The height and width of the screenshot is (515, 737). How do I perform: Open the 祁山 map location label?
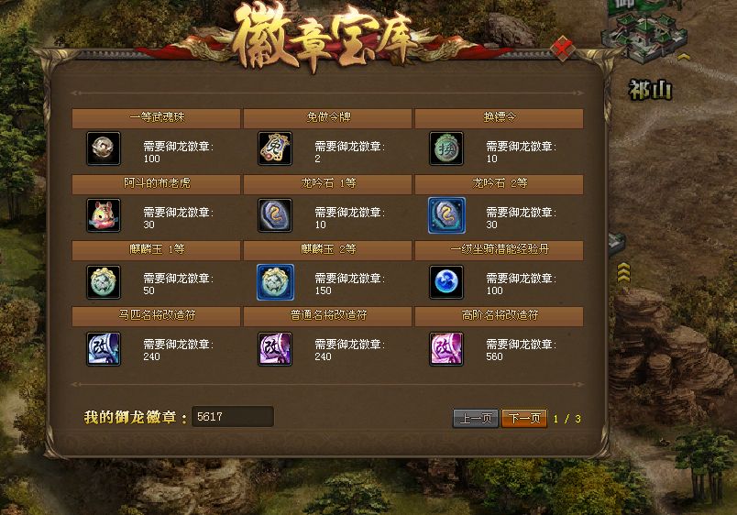coord(651,90)
